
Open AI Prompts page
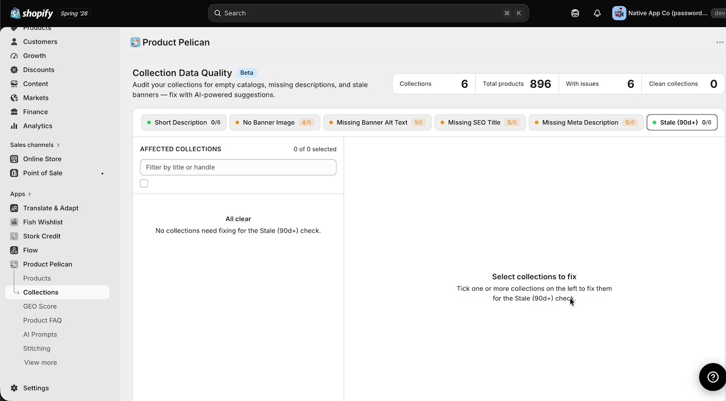point(40,334)
